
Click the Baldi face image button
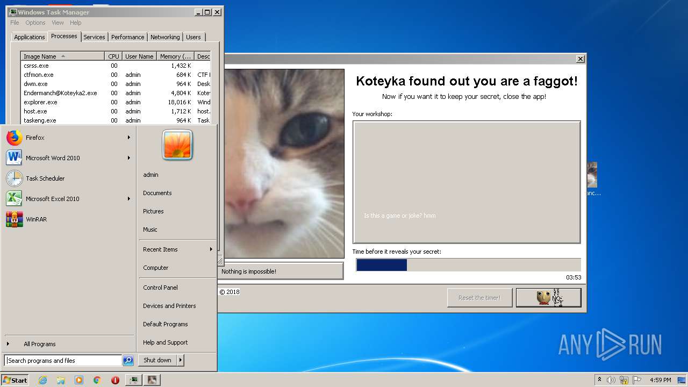coord(549,298)
